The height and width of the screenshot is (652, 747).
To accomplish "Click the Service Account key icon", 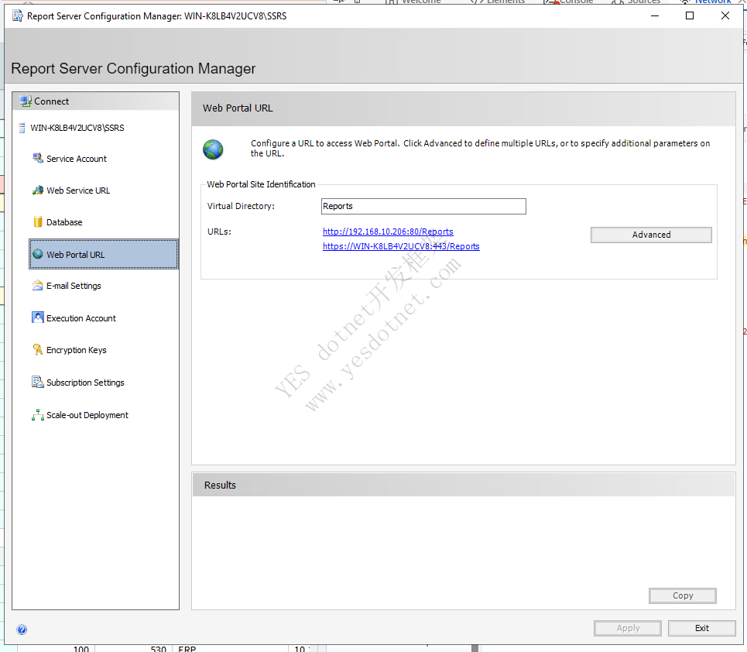I will 37,159.
